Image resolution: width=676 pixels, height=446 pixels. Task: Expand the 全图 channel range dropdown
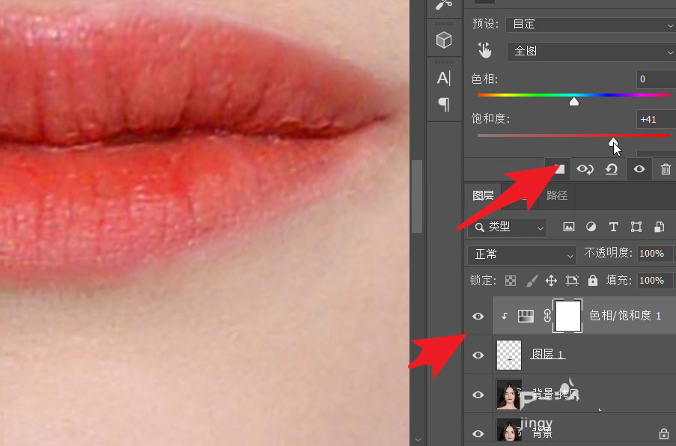coord(590,51)
